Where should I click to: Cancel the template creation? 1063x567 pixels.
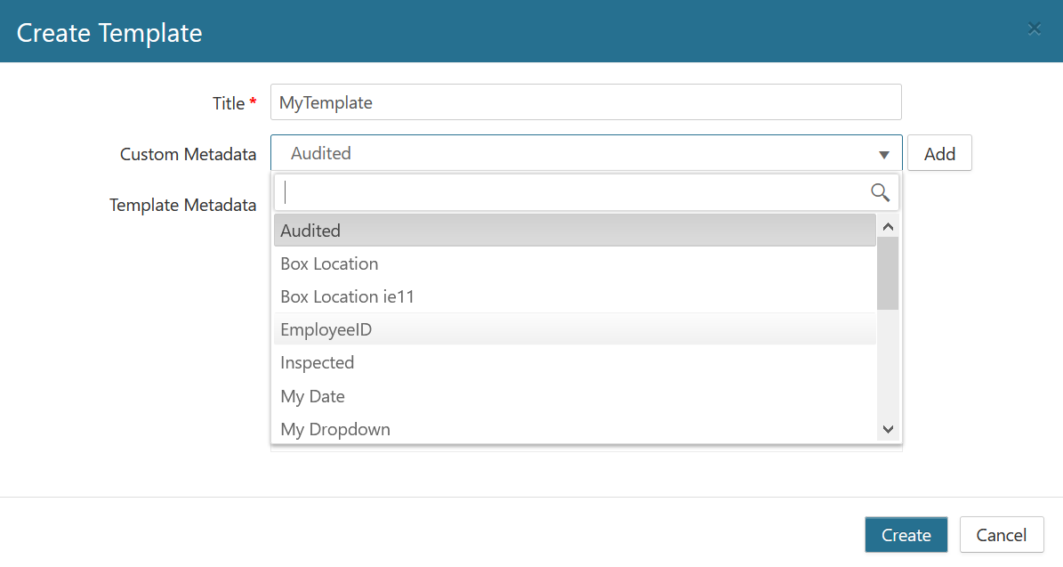pyautogui.click(x=1001, y=535)
